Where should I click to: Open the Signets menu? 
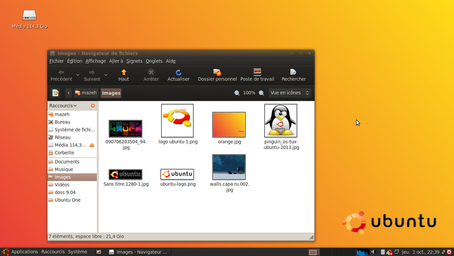(134, 61)
